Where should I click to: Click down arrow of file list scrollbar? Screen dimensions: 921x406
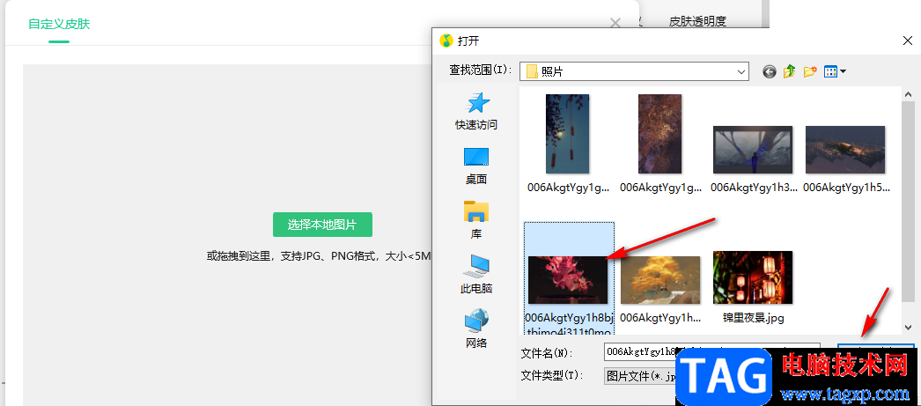tap(908, 328)
